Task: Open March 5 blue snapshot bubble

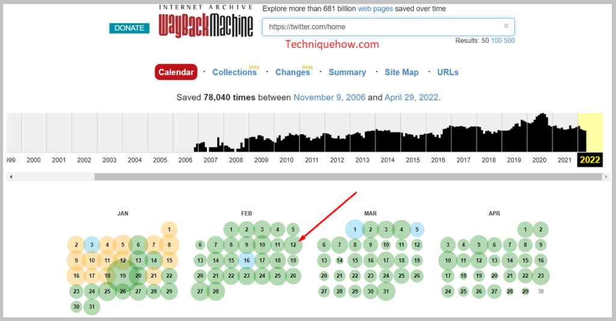Action: coord(417,230)
